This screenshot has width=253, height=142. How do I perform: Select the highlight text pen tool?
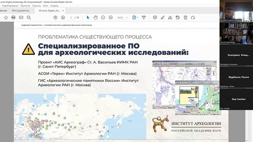coord(162,17)
